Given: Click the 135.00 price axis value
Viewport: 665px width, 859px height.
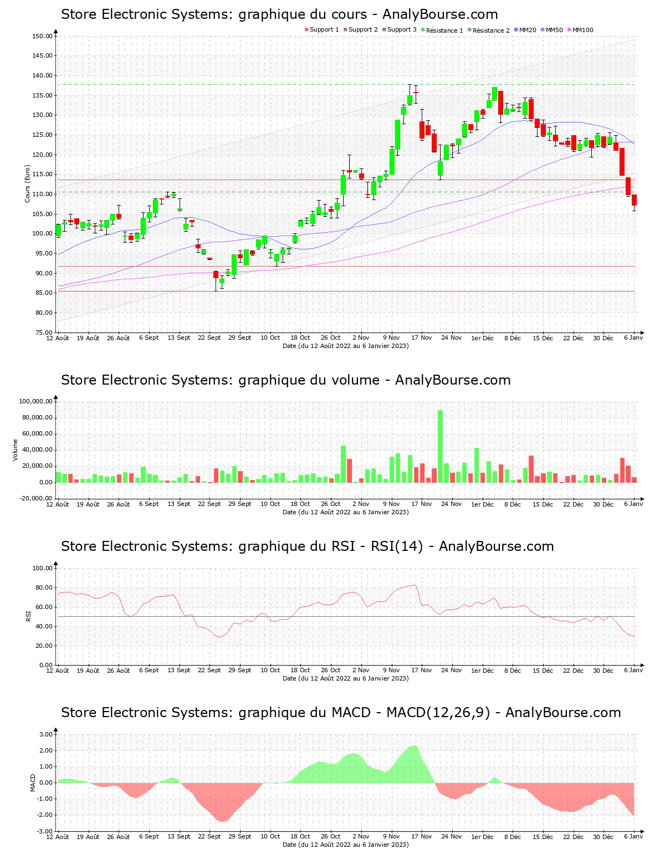Looking at the screenshot, I should point(43,95).
